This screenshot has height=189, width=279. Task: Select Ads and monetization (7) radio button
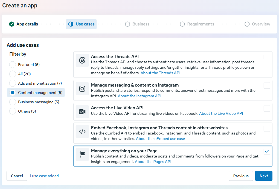click(x=13, y=83)
